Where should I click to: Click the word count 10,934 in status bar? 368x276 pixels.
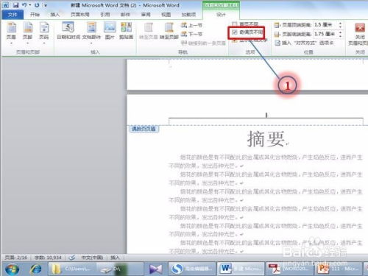pyautogui.click(x=48, y=258)
